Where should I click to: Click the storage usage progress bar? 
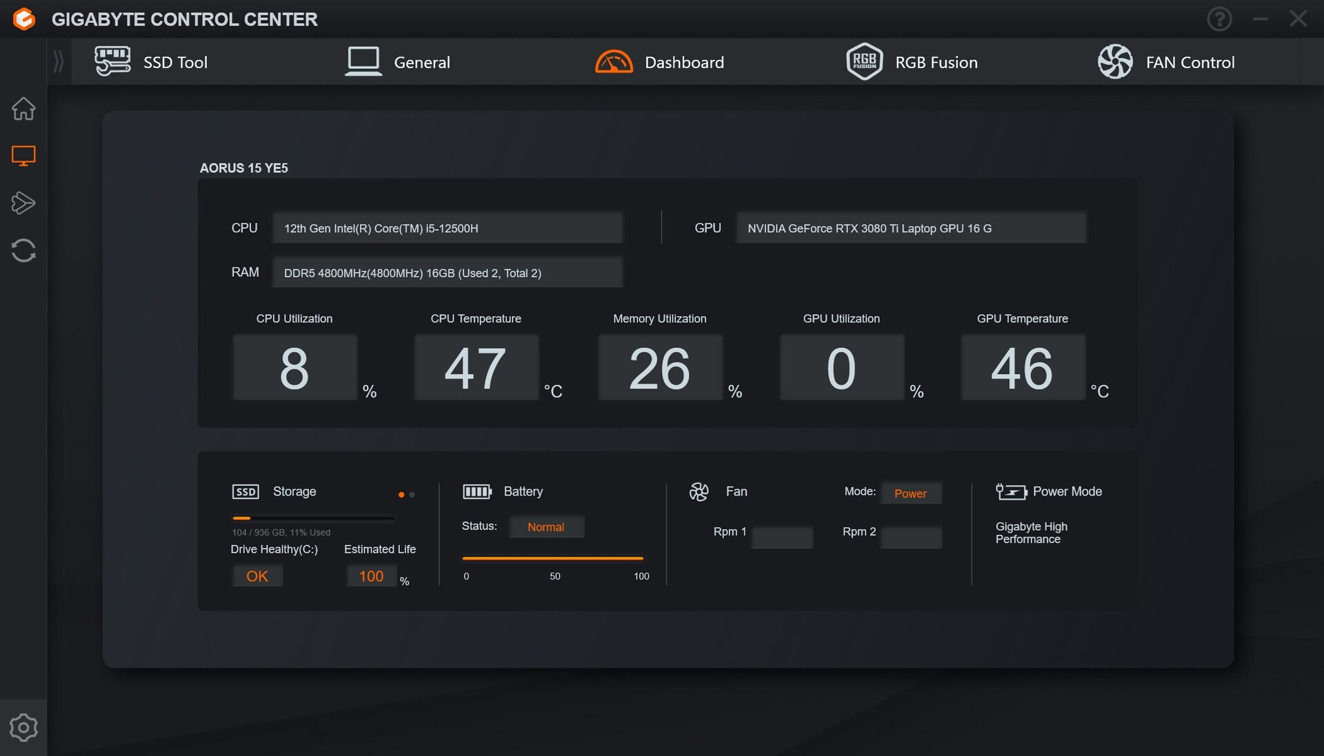313,518
